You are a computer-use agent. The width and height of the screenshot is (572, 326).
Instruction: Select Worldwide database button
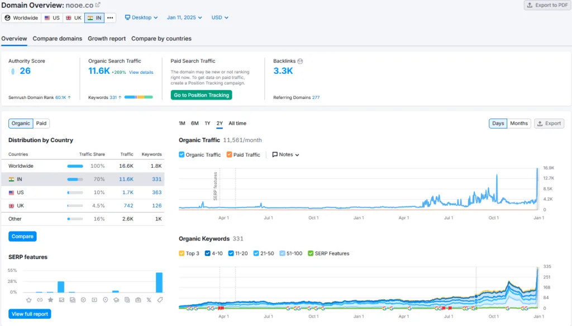click(x=22, y=18)
